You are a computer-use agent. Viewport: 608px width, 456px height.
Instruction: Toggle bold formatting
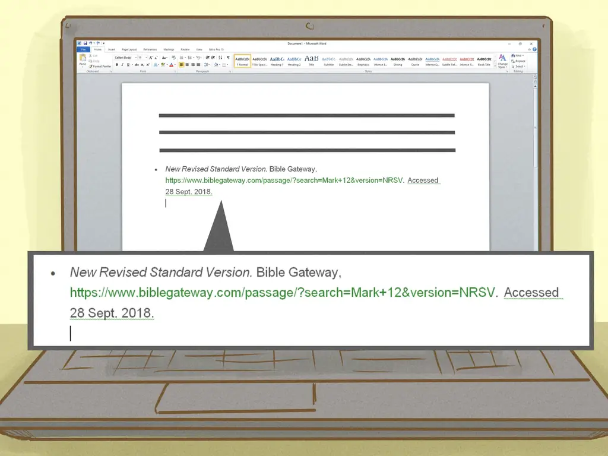click(x=117, y=65)
